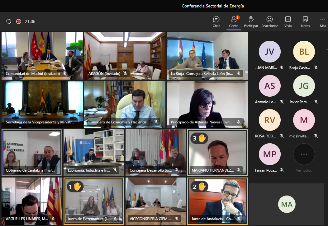Open the Gente participants panel
Screen dimensions: 328x226
coord(234,21)
